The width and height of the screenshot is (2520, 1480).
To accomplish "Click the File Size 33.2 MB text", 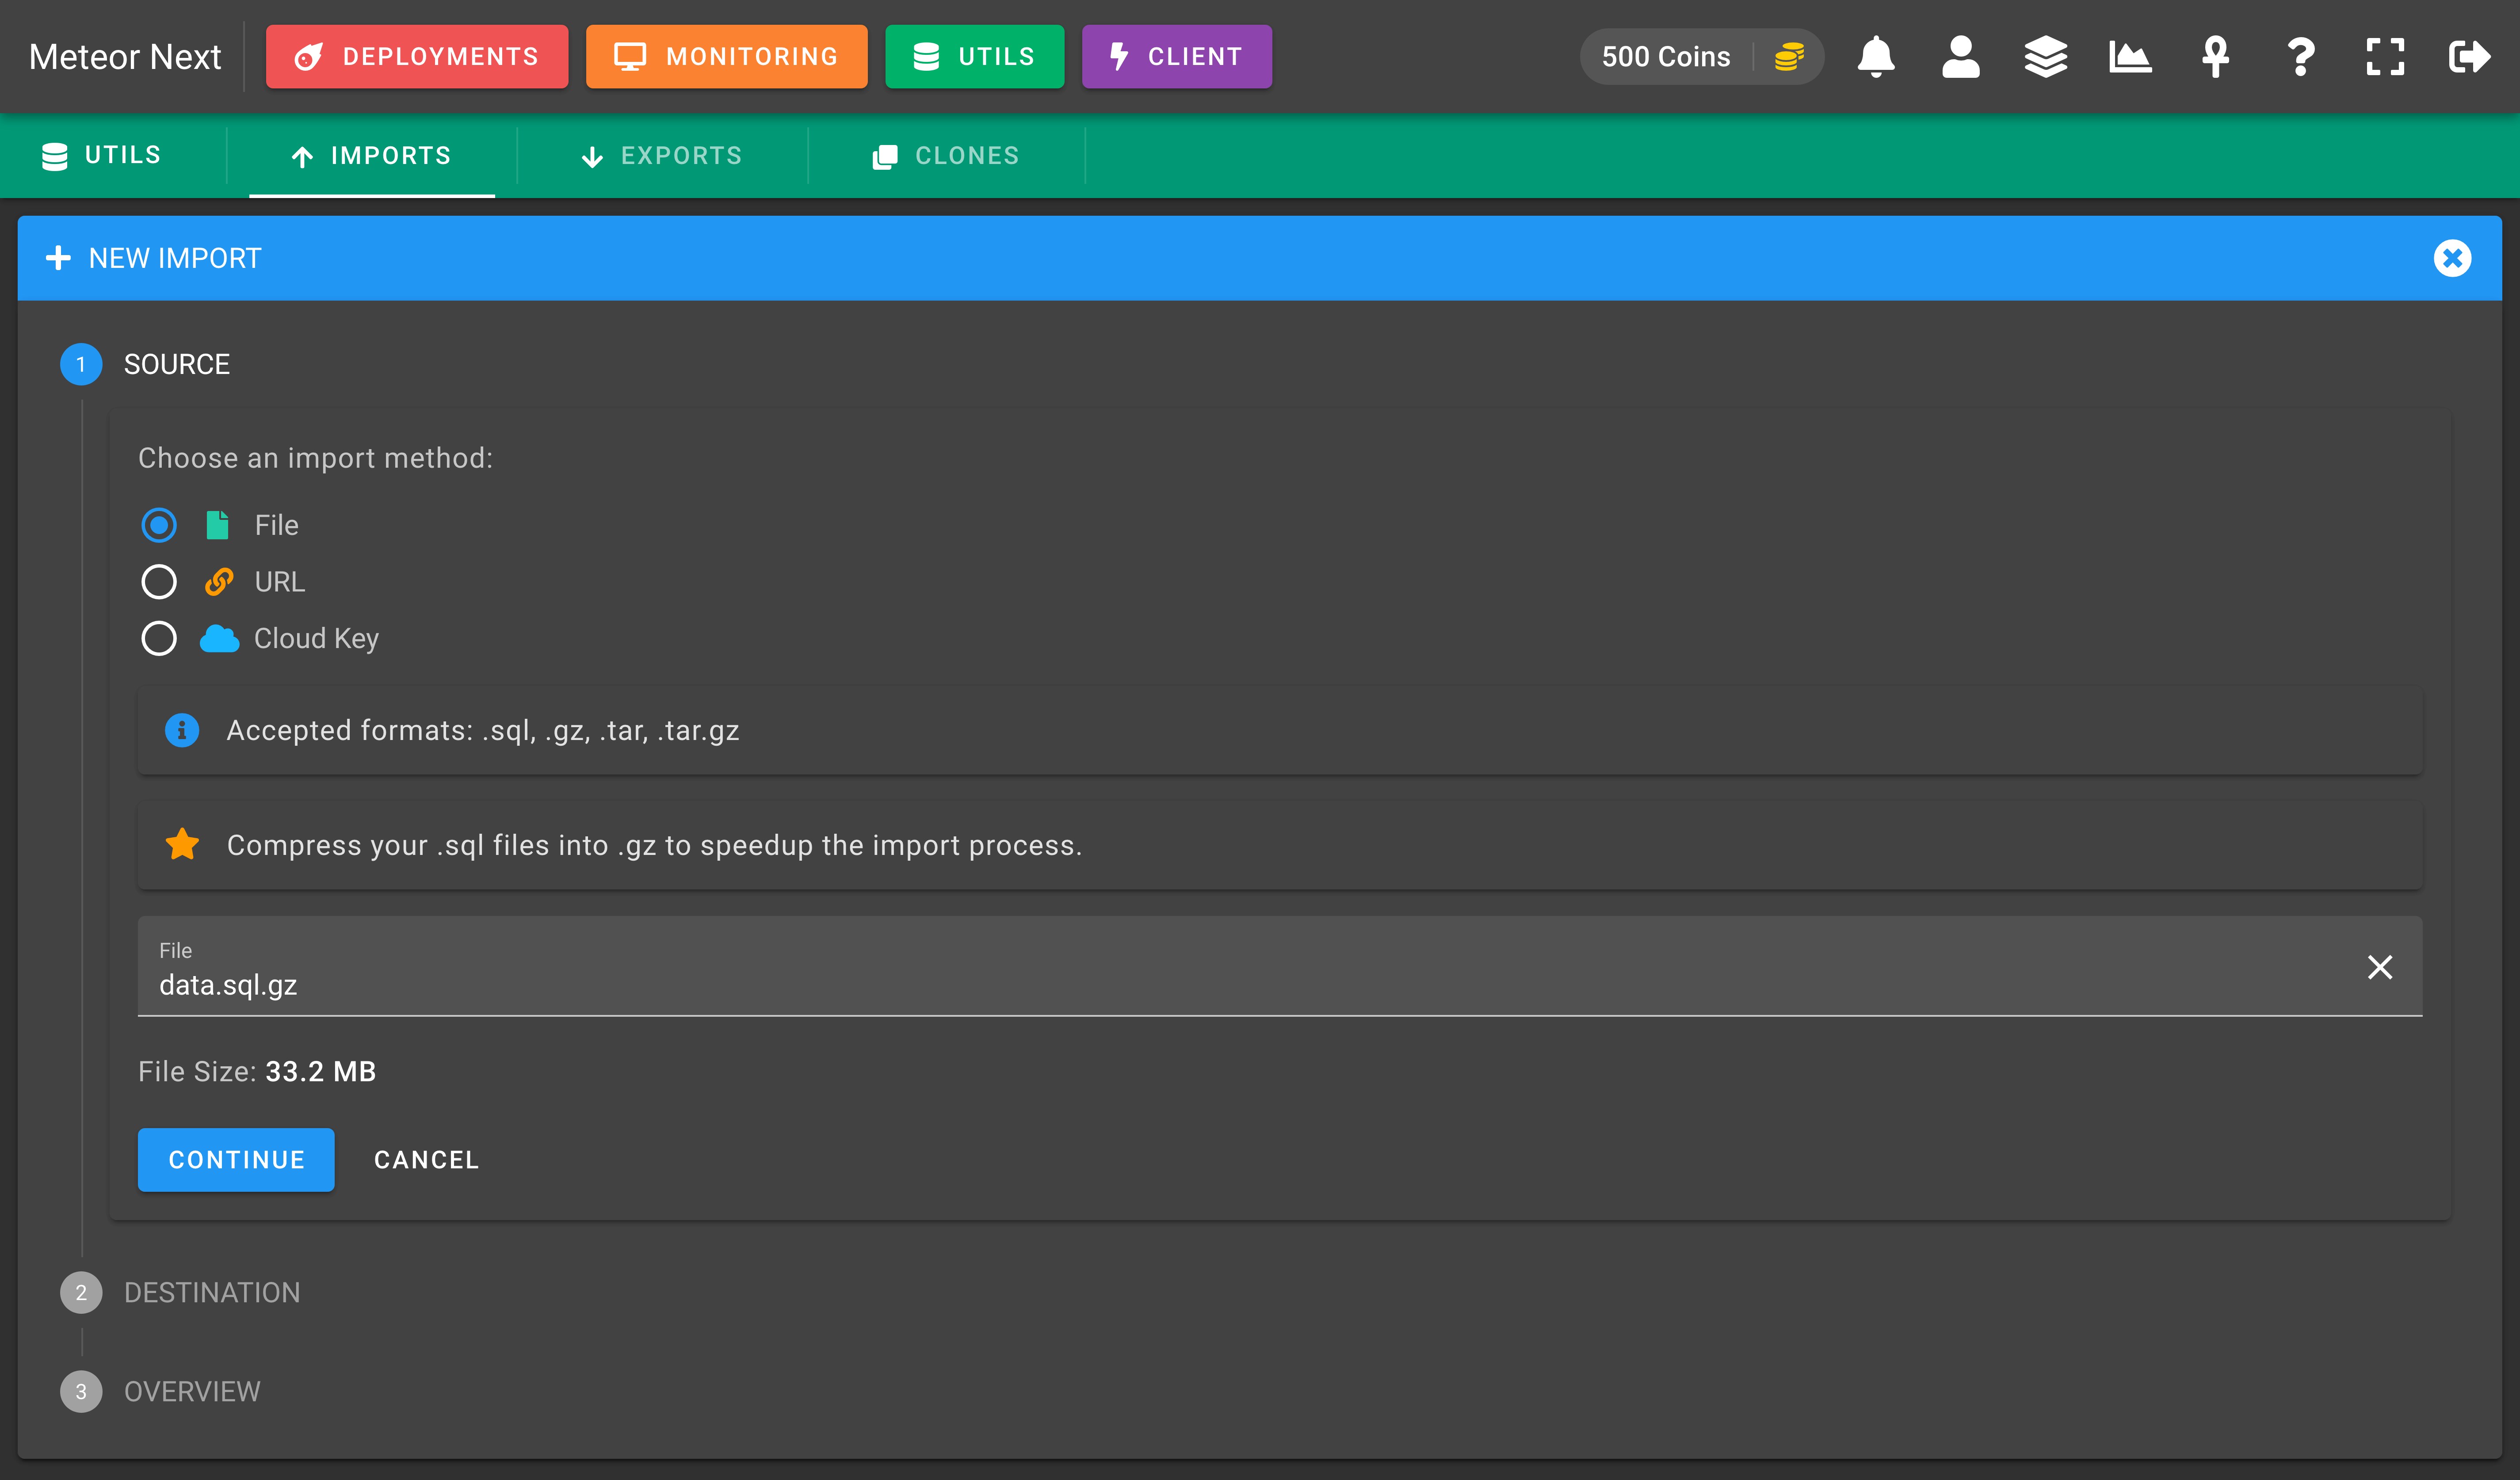I will [257, 1071].
